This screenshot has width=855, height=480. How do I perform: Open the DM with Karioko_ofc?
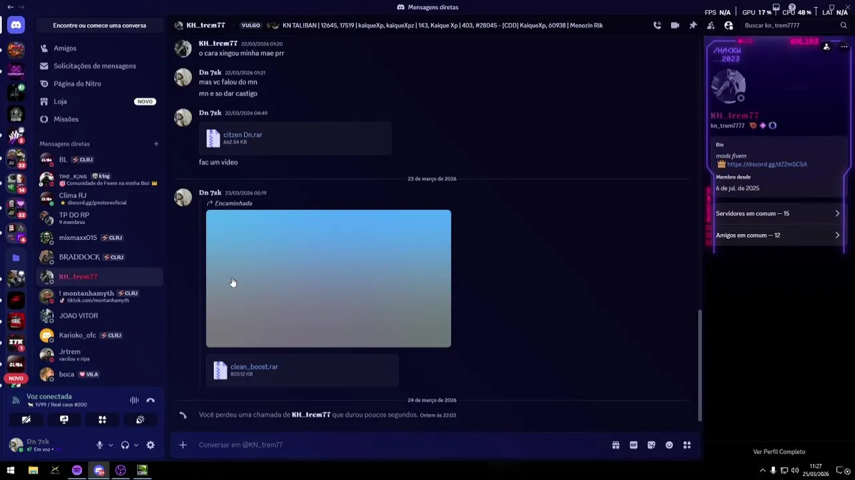pos(99,335)
